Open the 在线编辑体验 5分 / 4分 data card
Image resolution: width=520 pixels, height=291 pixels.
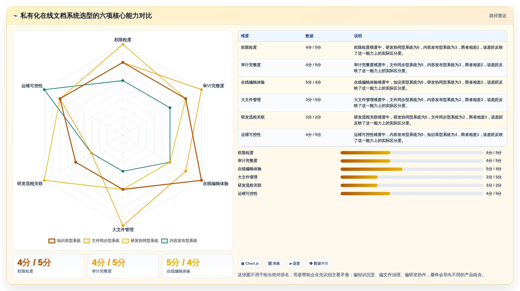click(198, 266)
